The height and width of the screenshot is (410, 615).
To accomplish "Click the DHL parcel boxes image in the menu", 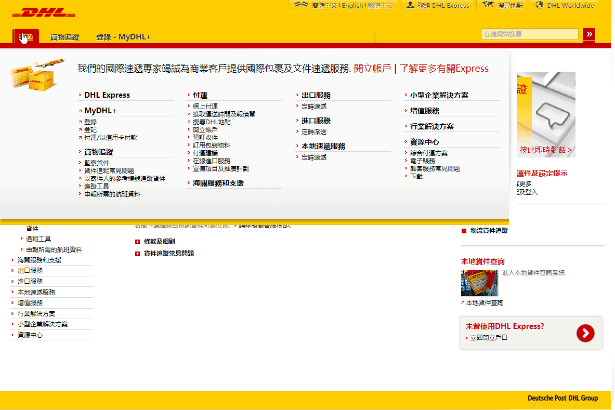I will 36,74.
